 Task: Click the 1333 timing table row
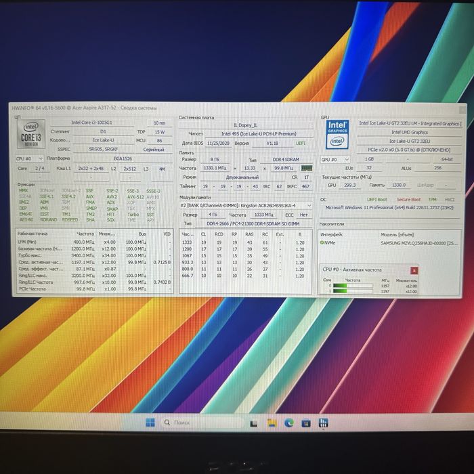click(245, 242)
